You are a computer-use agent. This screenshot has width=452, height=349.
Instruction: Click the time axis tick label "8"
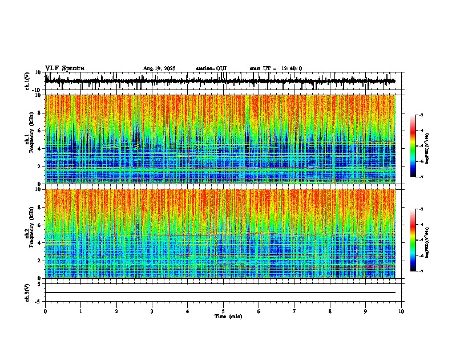pyautogui.click(x=330, y=311)
